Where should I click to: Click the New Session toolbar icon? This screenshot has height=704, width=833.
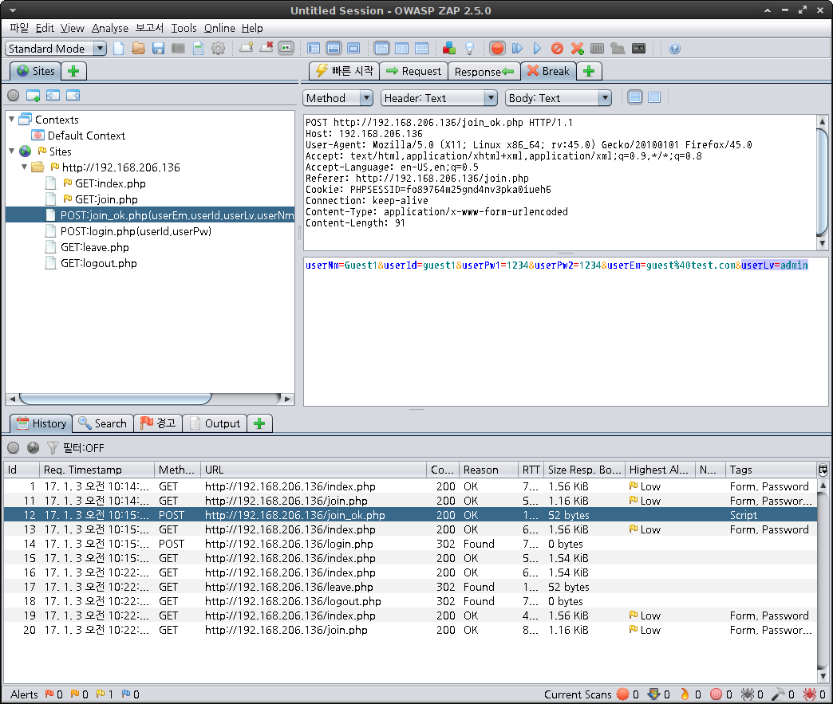point(118,49)
